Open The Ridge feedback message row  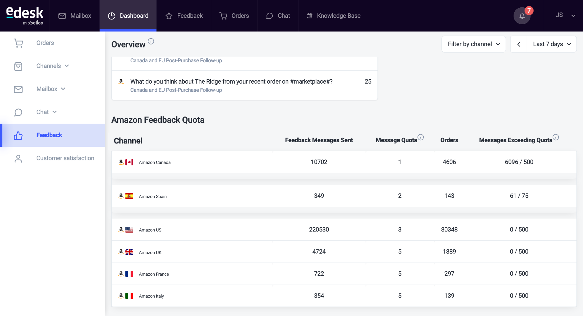(x=244, y=85)
